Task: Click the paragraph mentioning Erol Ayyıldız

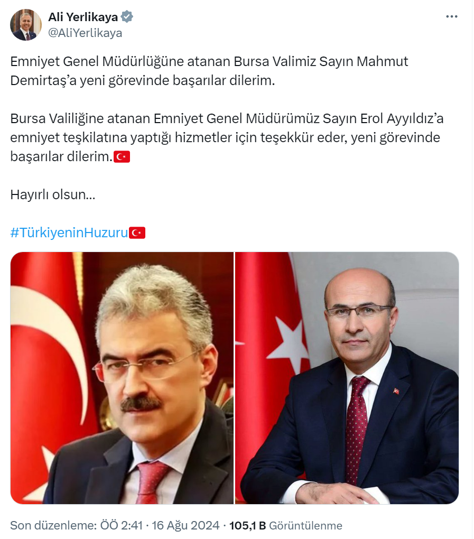Action: tap(227, 137)
